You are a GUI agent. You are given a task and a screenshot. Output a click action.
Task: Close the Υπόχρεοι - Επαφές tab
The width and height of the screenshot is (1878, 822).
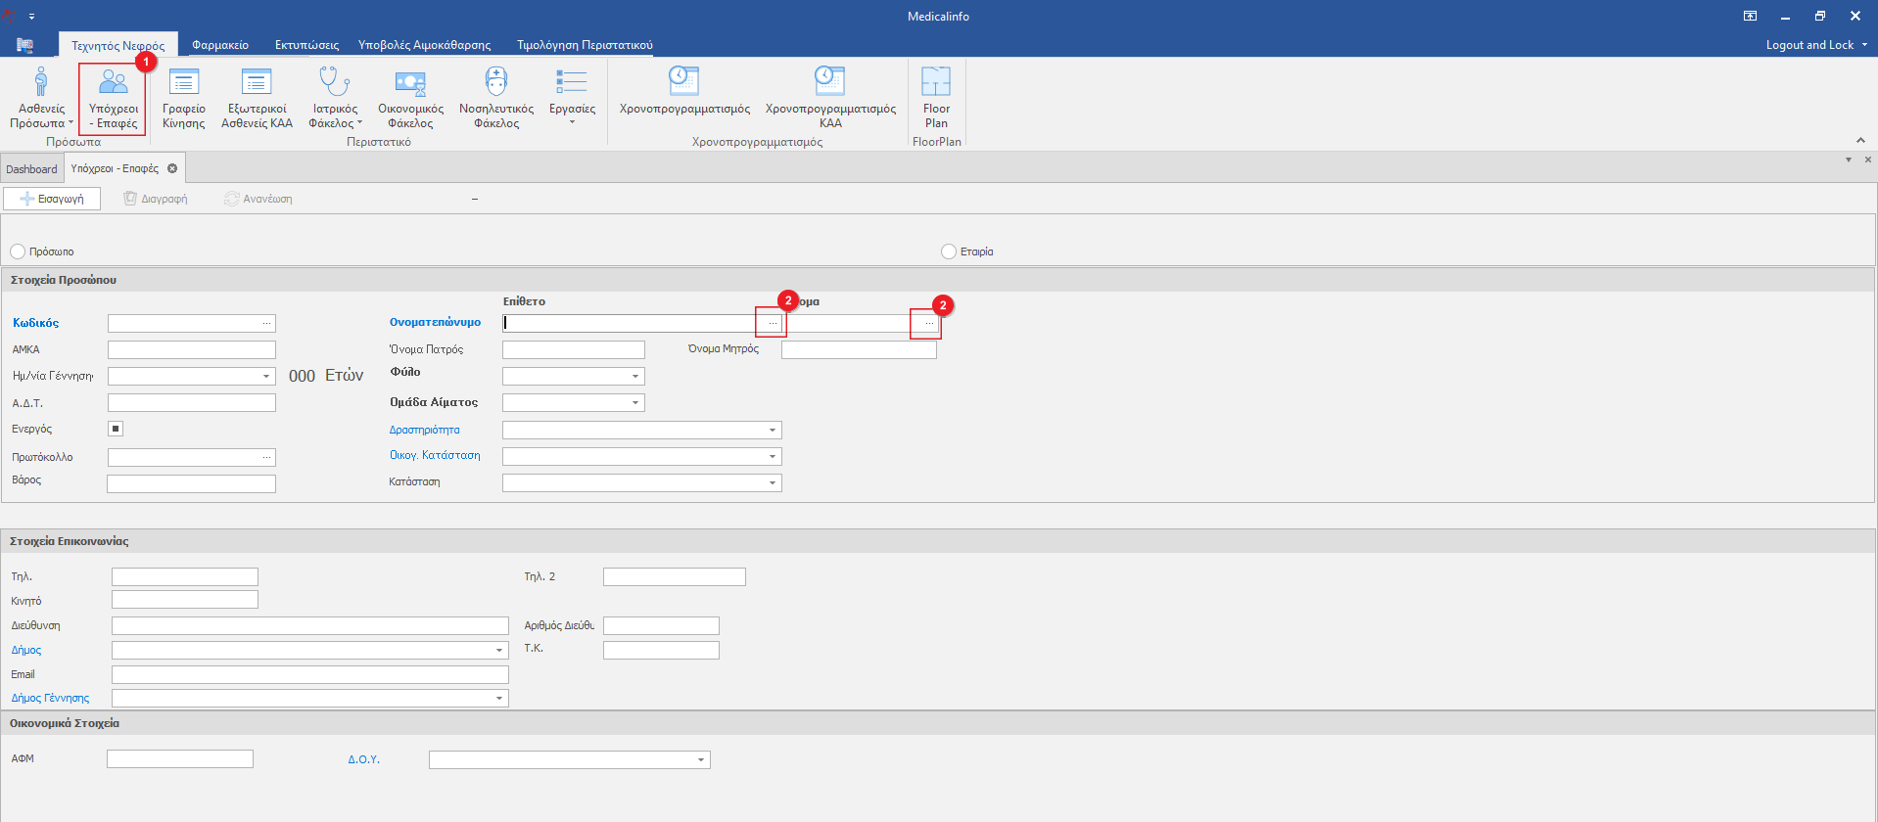[x=172, y=168]
